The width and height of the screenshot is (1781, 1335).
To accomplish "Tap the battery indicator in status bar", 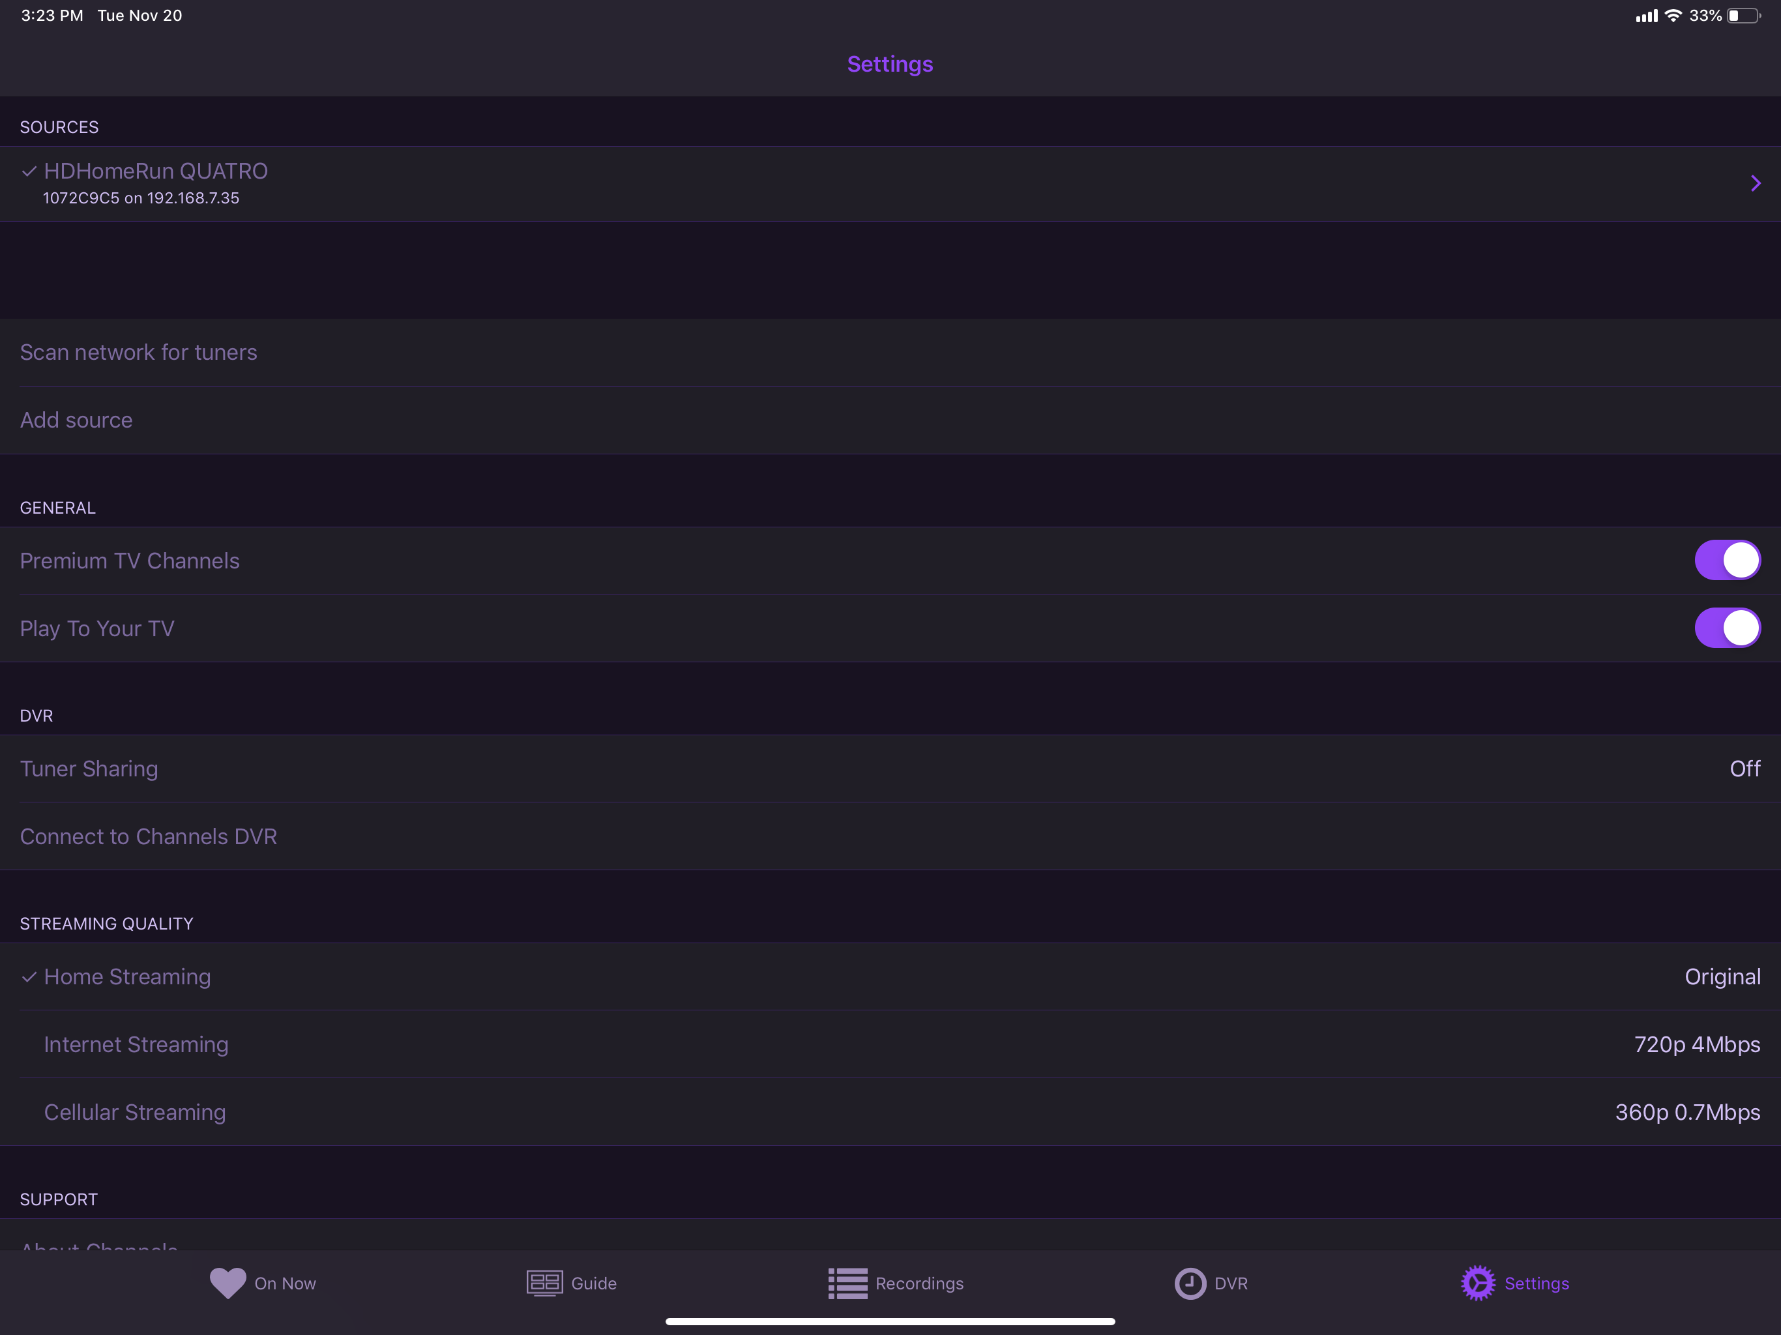I will [1743, 15].
